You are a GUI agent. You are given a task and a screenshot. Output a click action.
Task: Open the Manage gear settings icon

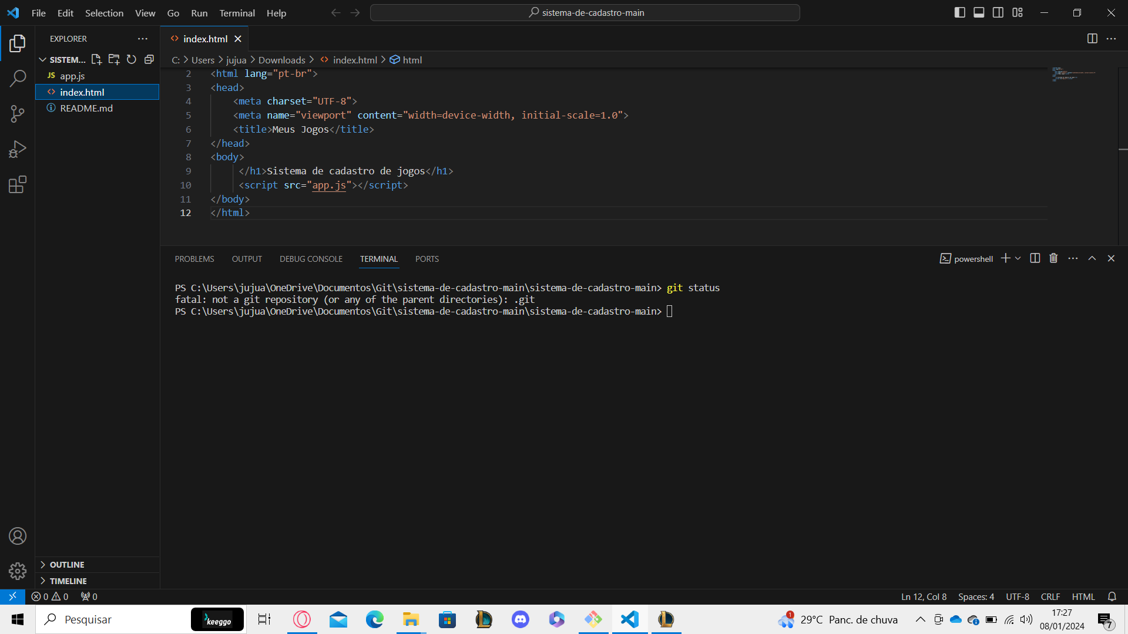18,571
